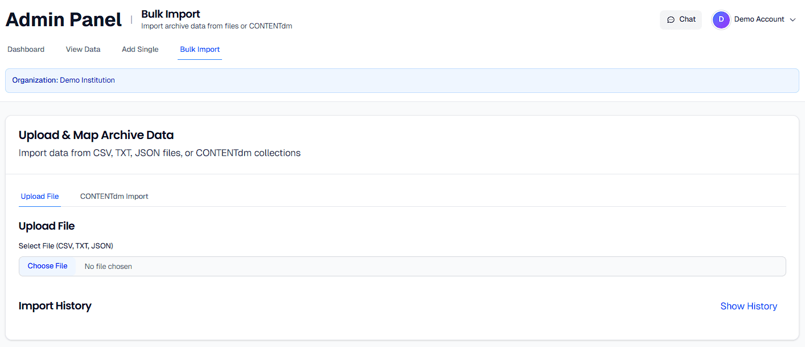Open the account options chevron

coord(792,19)
